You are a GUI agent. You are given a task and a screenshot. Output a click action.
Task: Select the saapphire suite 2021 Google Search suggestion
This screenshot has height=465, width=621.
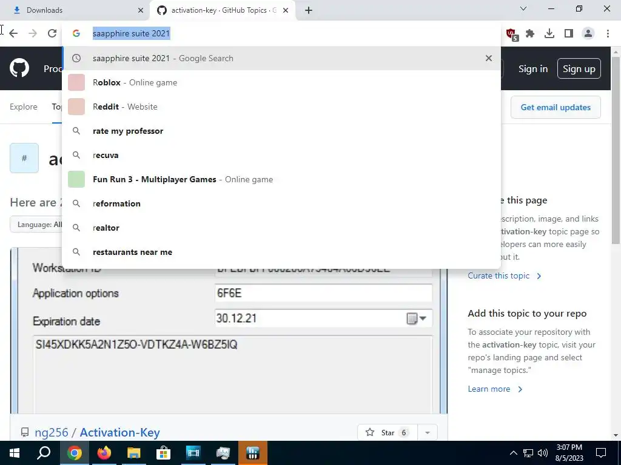click(281, 58)
